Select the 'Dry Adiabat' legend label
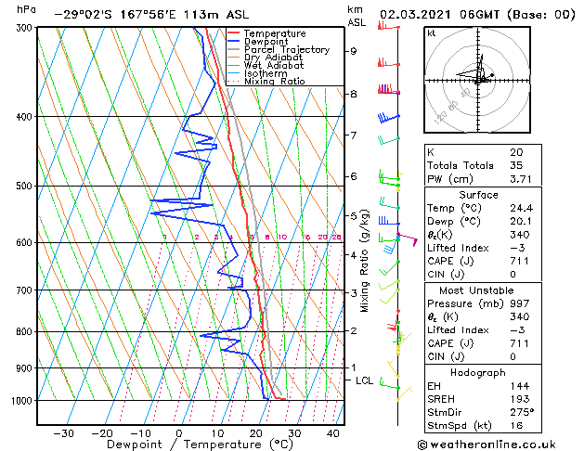The height and width of the screenshot is (451, 584). pyautogui.click(x=273, y=58)
